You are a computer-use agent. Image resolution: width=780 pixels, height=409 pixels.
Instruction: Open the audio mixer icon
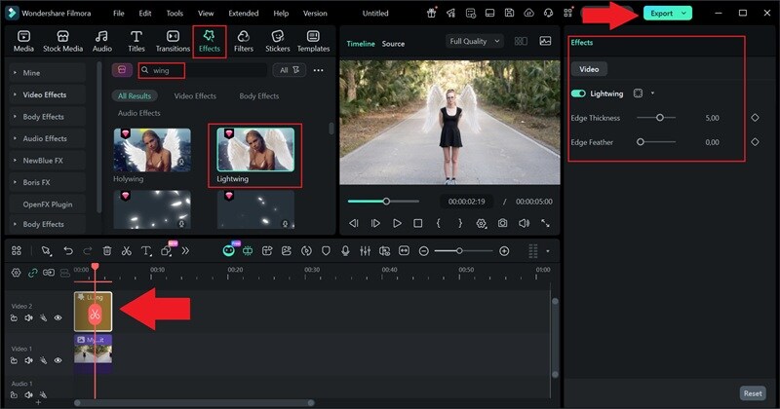(365, 251)
